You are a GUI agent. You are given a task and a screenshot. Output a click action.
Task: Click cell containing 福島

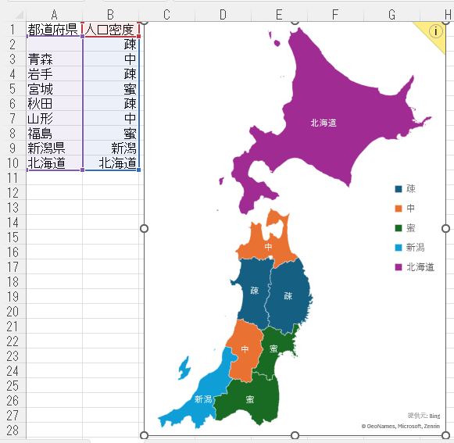54,133
